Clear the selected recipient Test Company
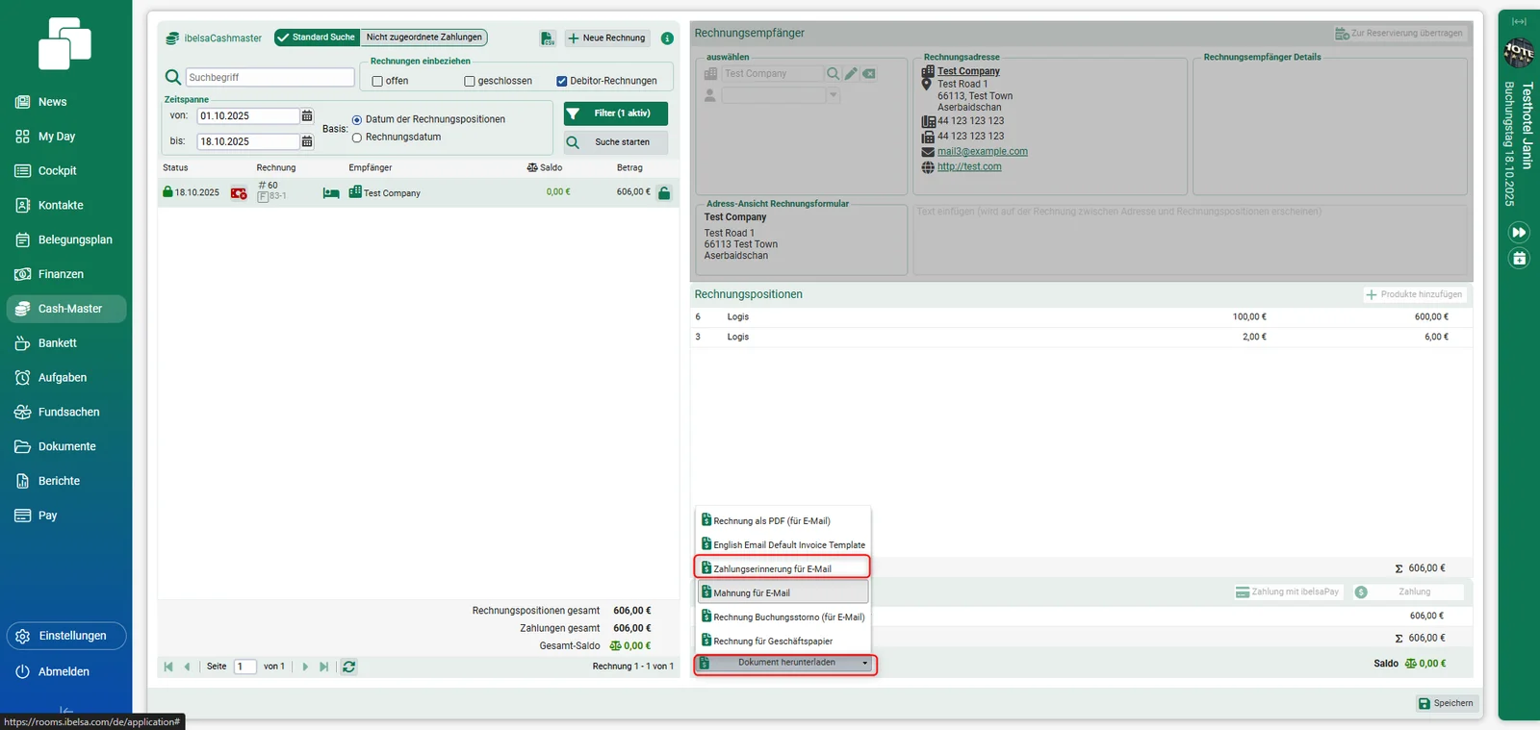Screen dimensions: 1540x730 [x=869, y=73]
